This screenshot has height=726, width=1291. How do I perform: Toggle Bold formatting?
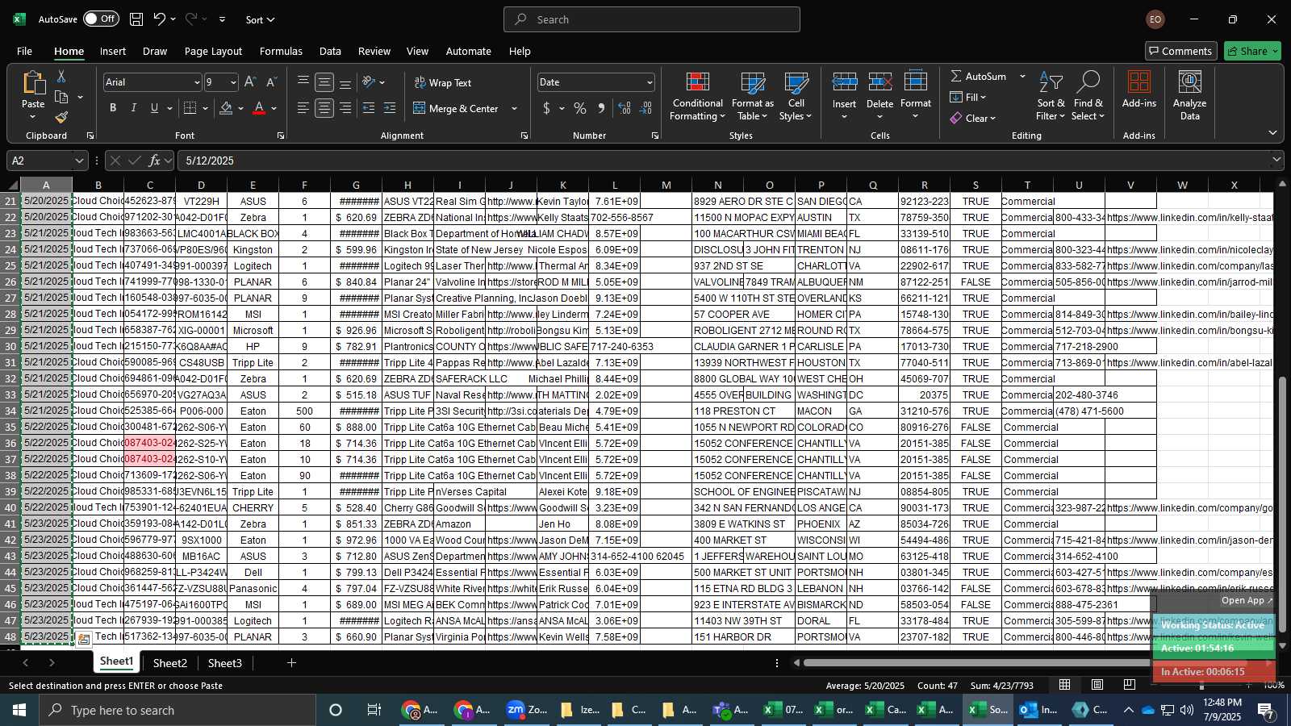113,108
